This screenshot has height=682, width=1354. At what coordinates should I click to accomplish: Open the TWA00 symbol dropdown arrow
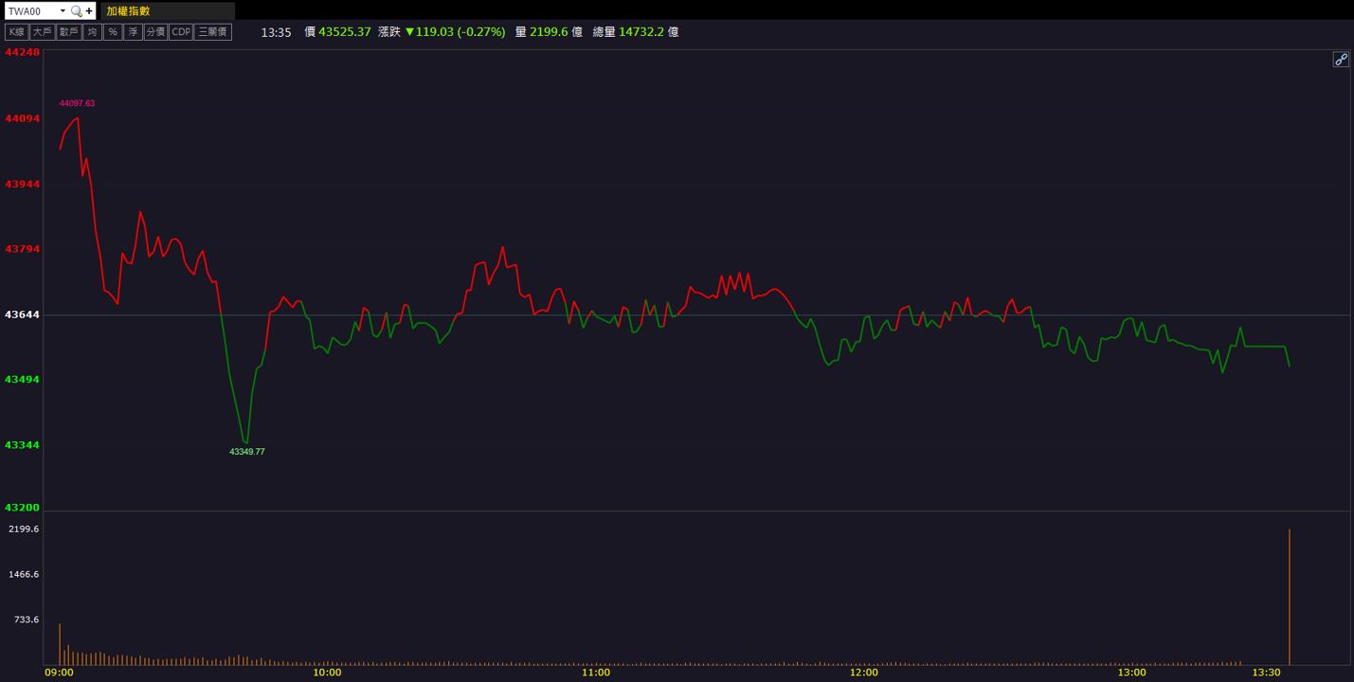point(63,11)
